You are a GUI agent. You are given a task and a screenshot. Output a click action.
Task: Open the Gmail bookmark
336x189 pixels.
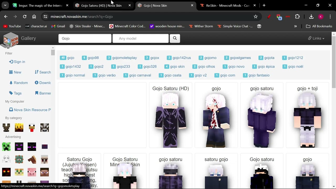pos(58,26)
